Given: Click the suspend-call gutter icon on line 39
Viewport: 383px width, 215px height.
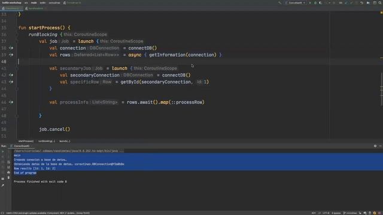Looking at the screenshot, I should (x=11, y=55).
